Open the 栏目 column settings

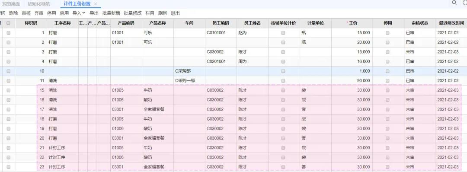pyautogui.click(x=150, y=13)
